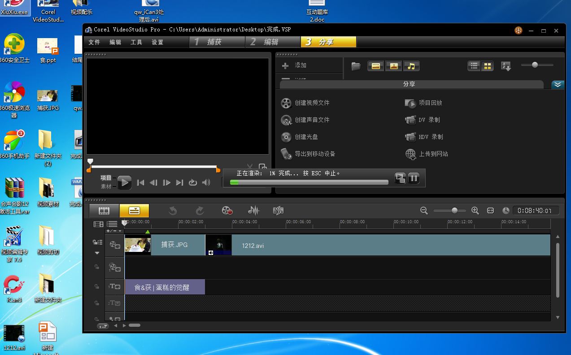Screen dimensions: 571x355
Task: Pause the rendering process
Action: (x=414, y=178)
